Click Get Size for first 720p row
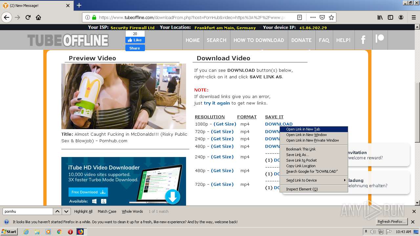Viewport: 420px width, 236px height. [x=222, y=131]
